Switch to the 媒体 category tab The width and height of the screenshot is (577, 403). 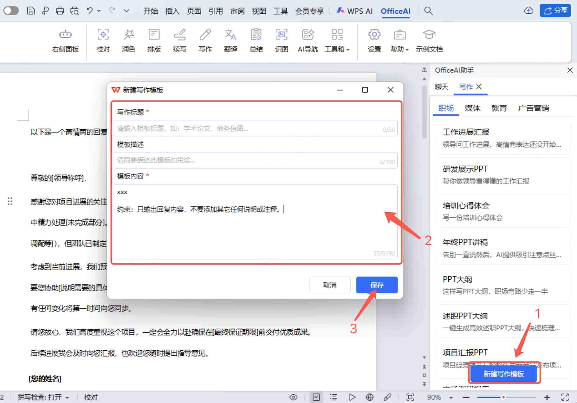[472, 108]
